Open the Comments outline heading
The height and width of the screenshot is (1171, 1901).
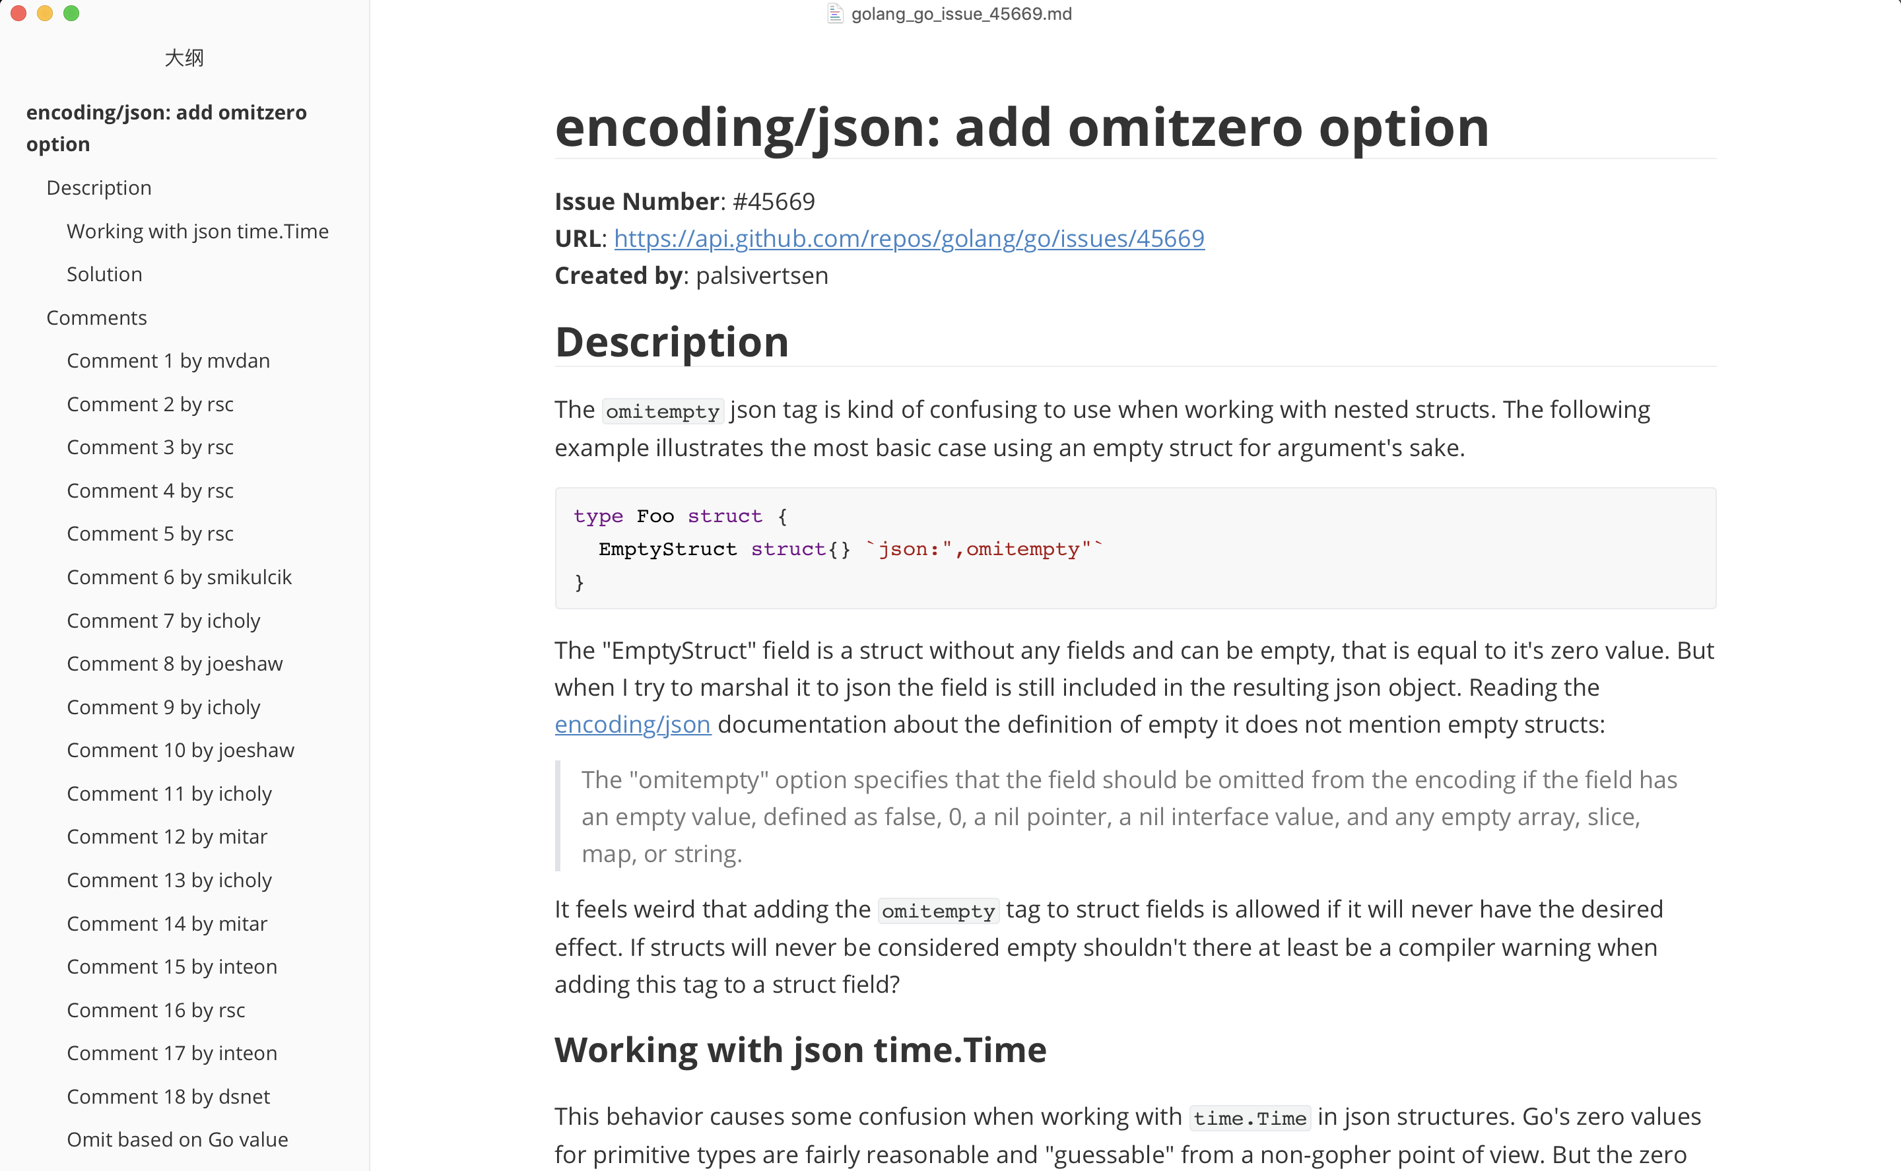(x=97, y=318)
